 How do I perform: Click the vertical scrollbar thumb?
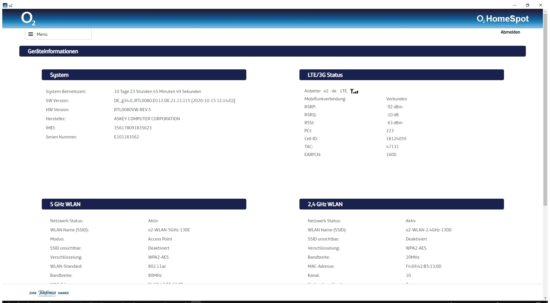(x=545, y=109)
